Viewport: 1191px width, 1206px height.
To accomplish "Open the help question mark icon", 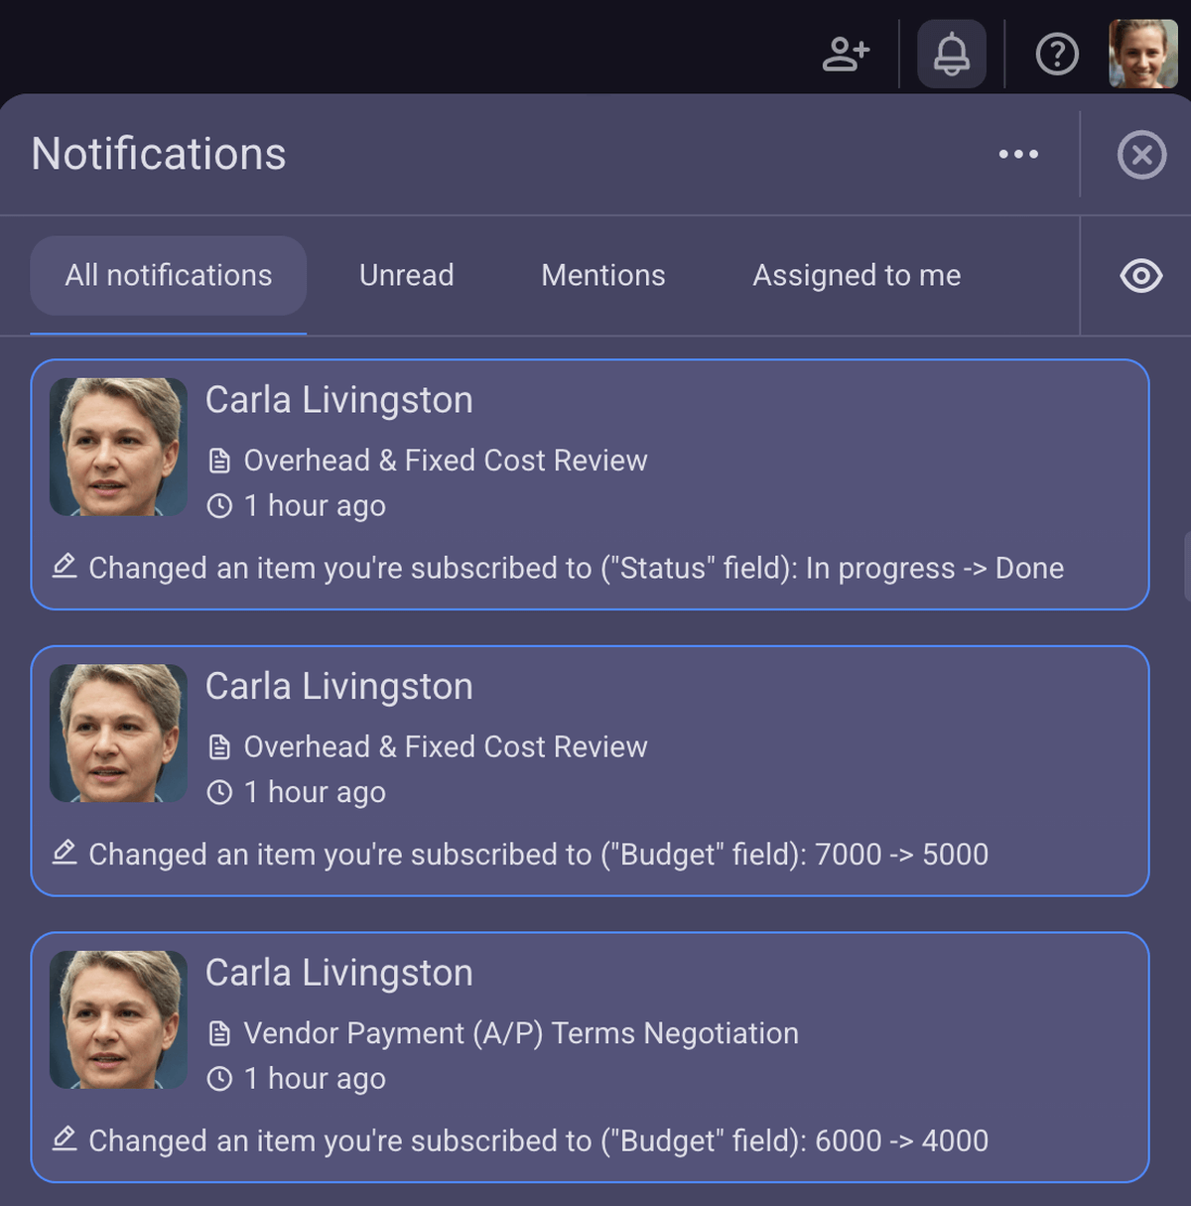I will click(1056, 55).
